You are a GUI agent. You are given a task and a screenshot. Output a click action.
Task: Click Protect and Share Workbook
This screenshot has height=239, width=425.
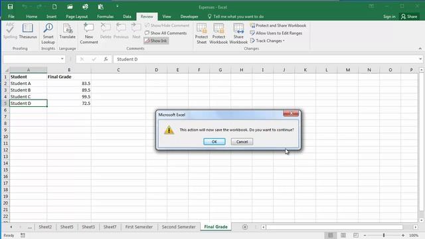278,25
